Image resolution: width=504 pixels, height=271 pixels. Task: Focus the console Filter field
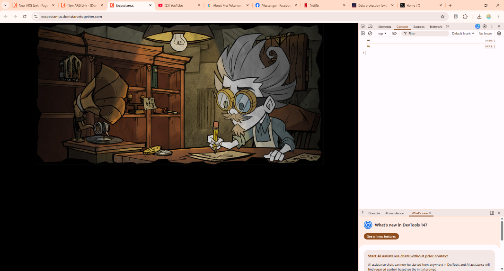[x=425, y=34]
